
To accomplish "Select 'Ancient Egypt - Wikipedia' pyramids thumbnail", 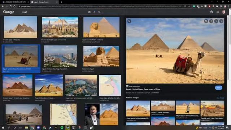I will [x=21, y=27].
